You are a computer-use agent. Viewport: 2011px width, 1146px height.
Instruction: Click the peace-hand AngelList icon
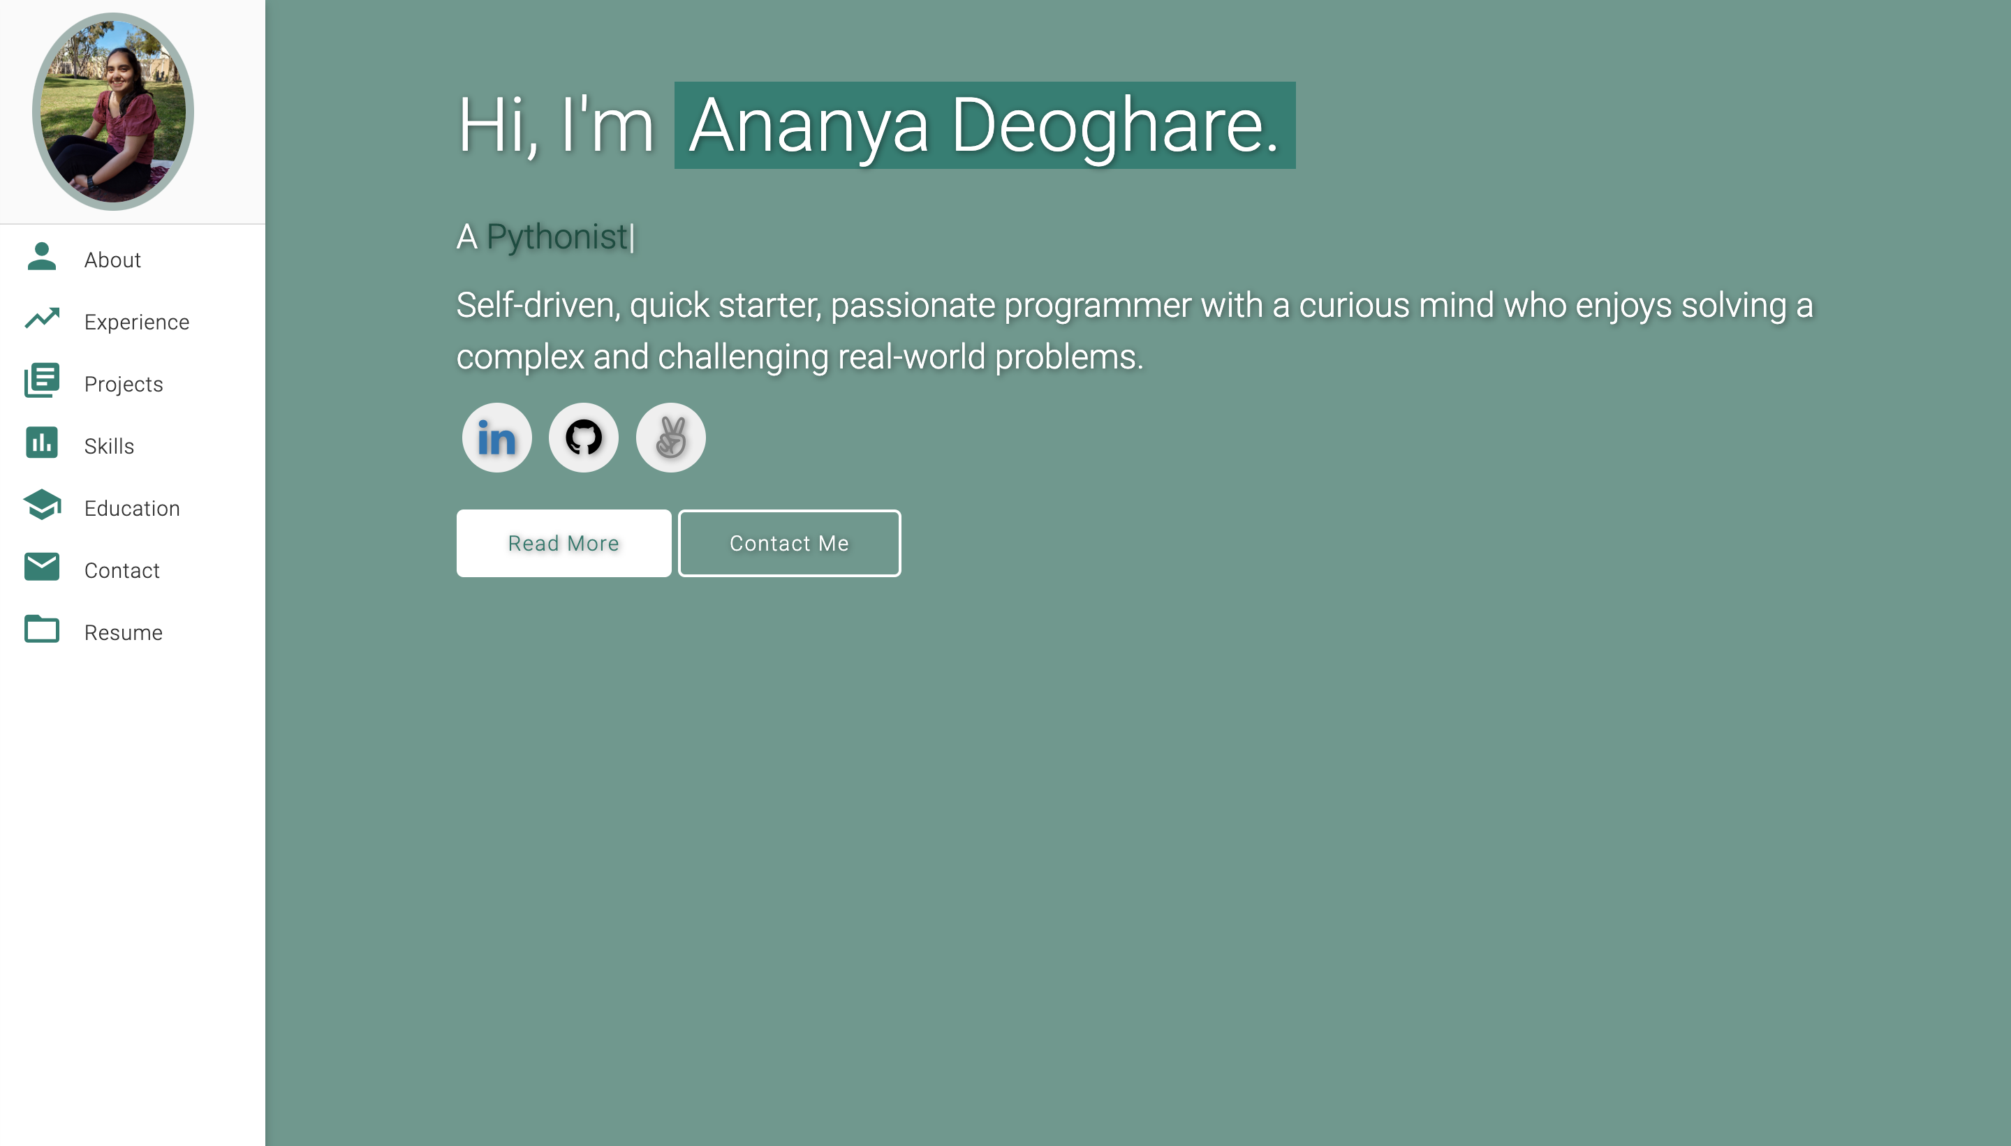[x=670, y=438]
